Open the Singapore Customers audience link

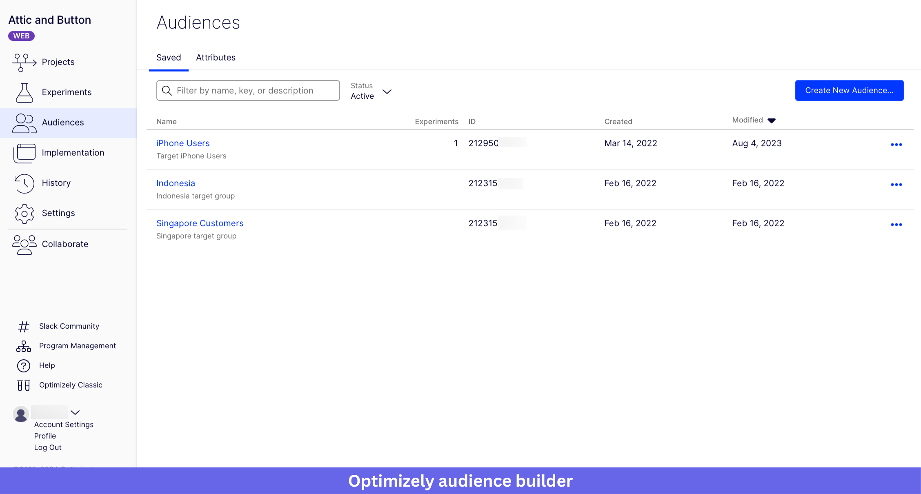200,223
